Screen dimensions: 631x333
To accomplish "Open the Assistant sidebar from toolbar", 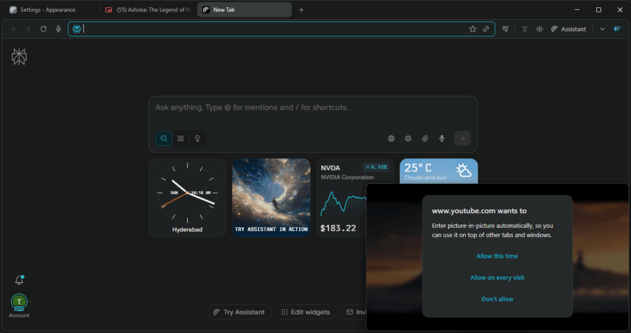I will click(x=569, y=29).
